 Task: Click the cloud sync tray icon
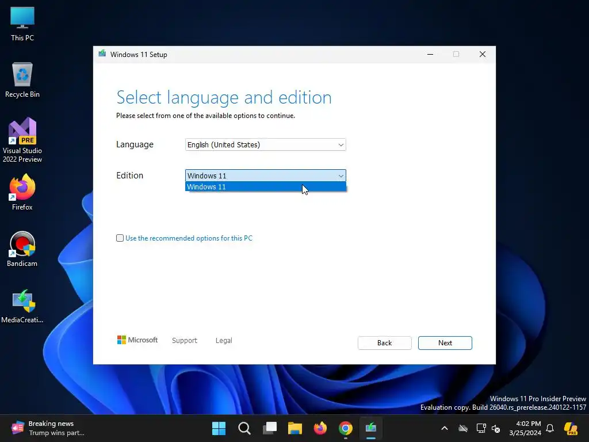click(x=463, y=428)
